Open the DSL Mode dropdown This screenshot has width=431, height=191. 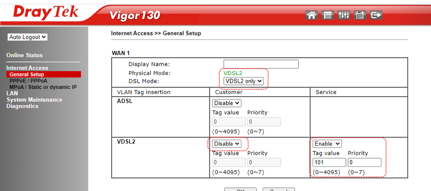[x=244, y=81]
